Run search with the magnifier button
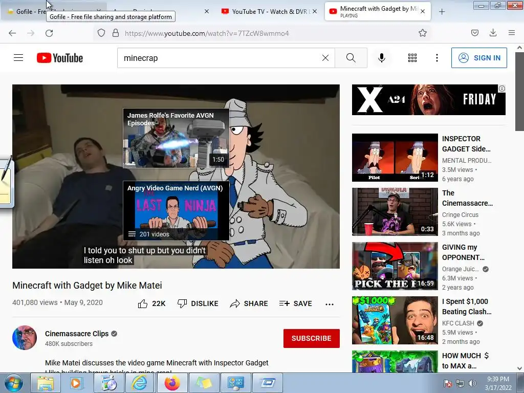This screenshot has height=393, width=524. (351, 58)
